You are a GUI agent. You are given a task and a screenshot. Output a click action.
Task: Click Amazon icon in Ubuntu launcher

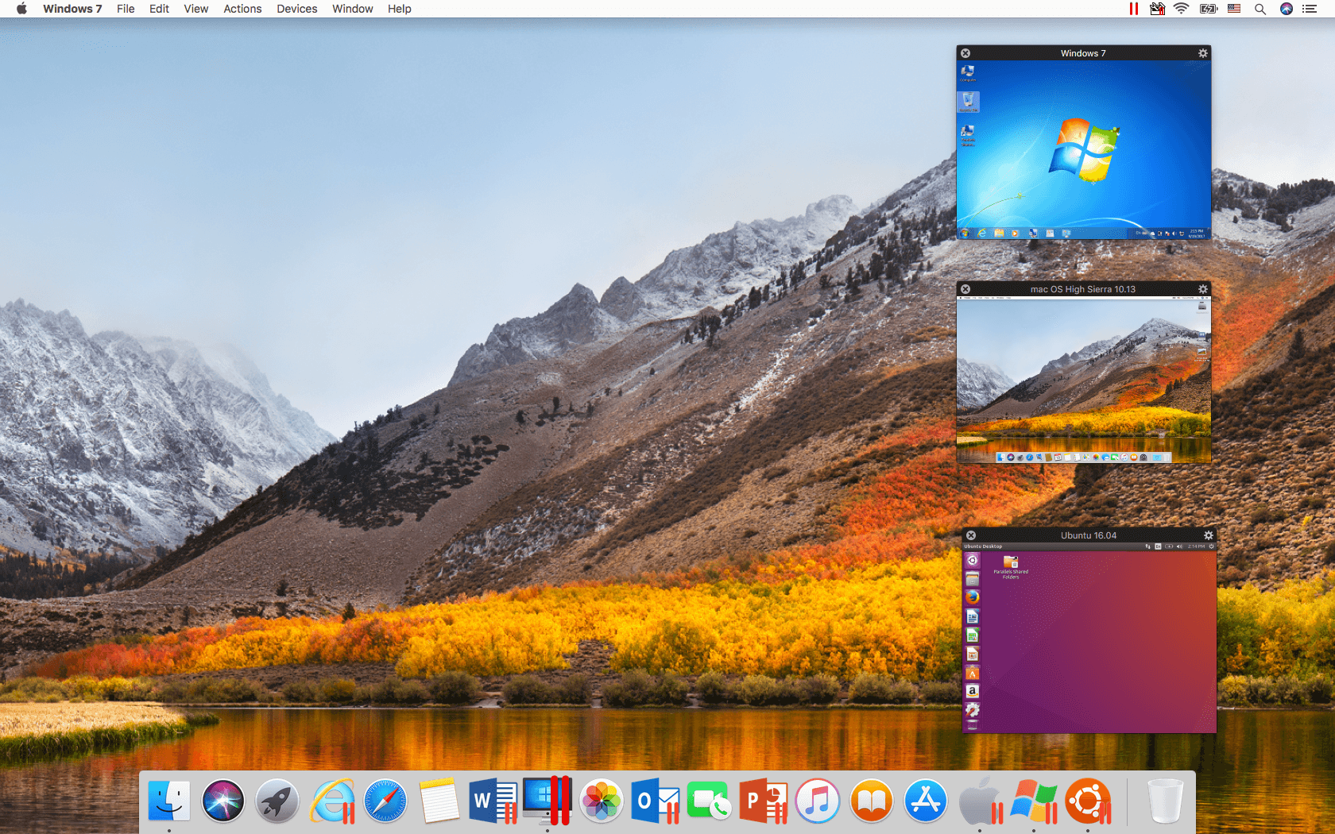pos(972,691)
